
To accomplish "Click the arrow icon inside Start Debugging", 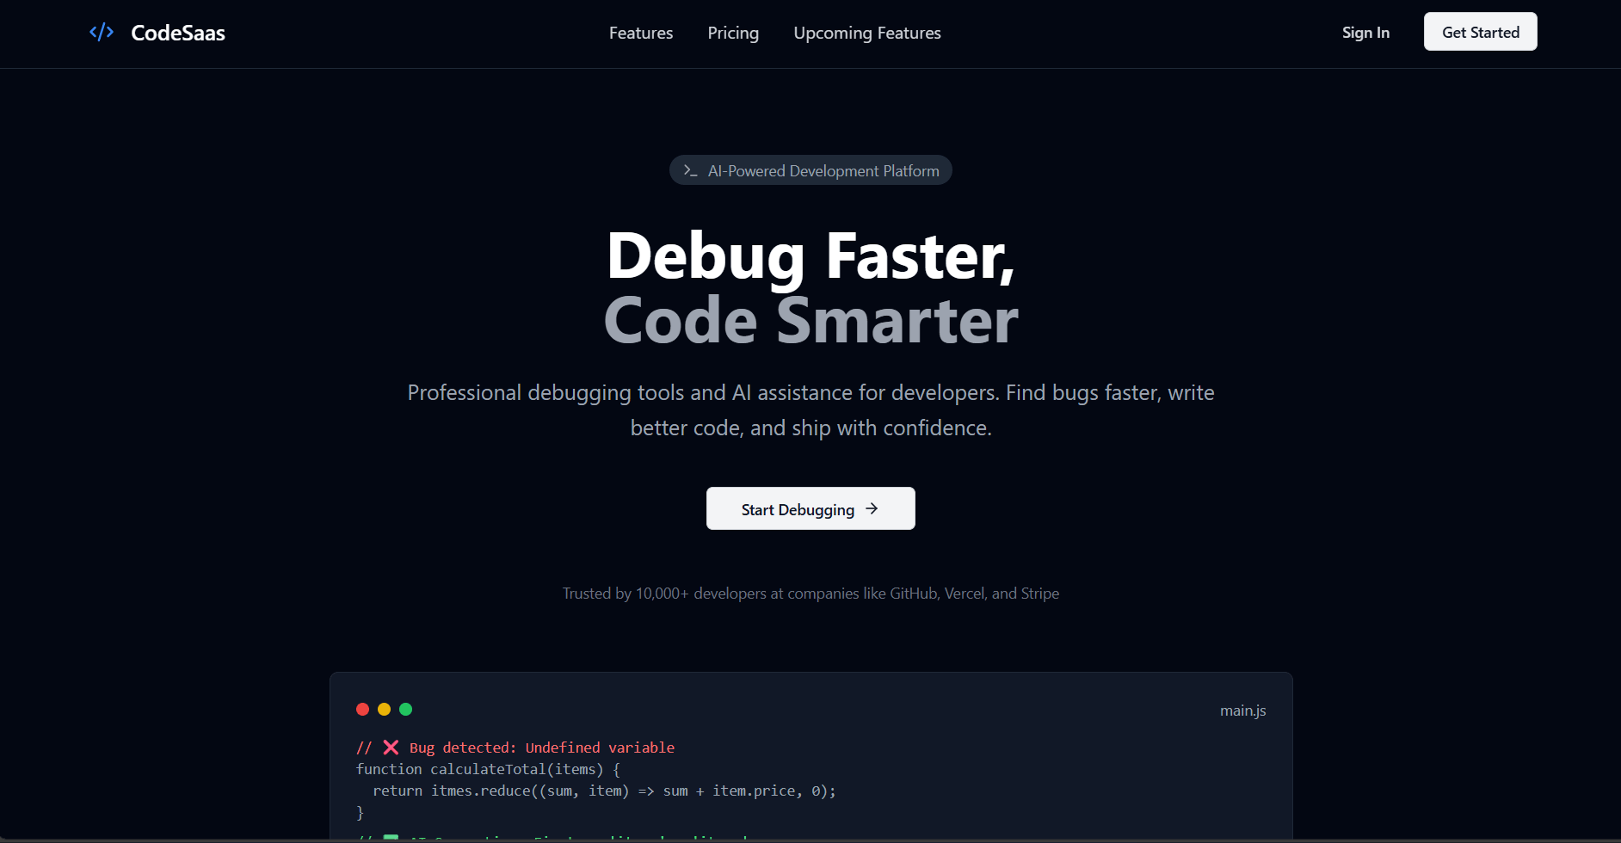I will tap(872, 508).
